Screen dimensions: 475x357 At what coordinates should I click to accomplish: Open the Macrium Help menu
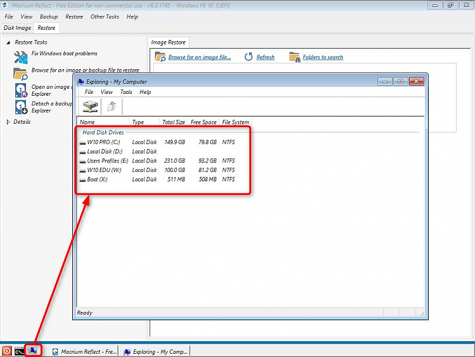pyautogui.click(x=132, y=16)
